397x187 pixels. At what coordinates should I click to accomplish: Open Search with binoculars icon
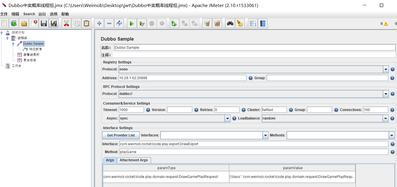230,23
